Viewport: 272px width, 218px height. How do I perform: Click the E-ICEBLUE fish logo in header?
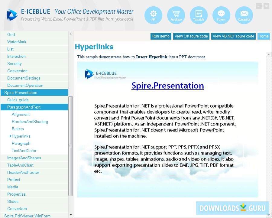[12, 15]
